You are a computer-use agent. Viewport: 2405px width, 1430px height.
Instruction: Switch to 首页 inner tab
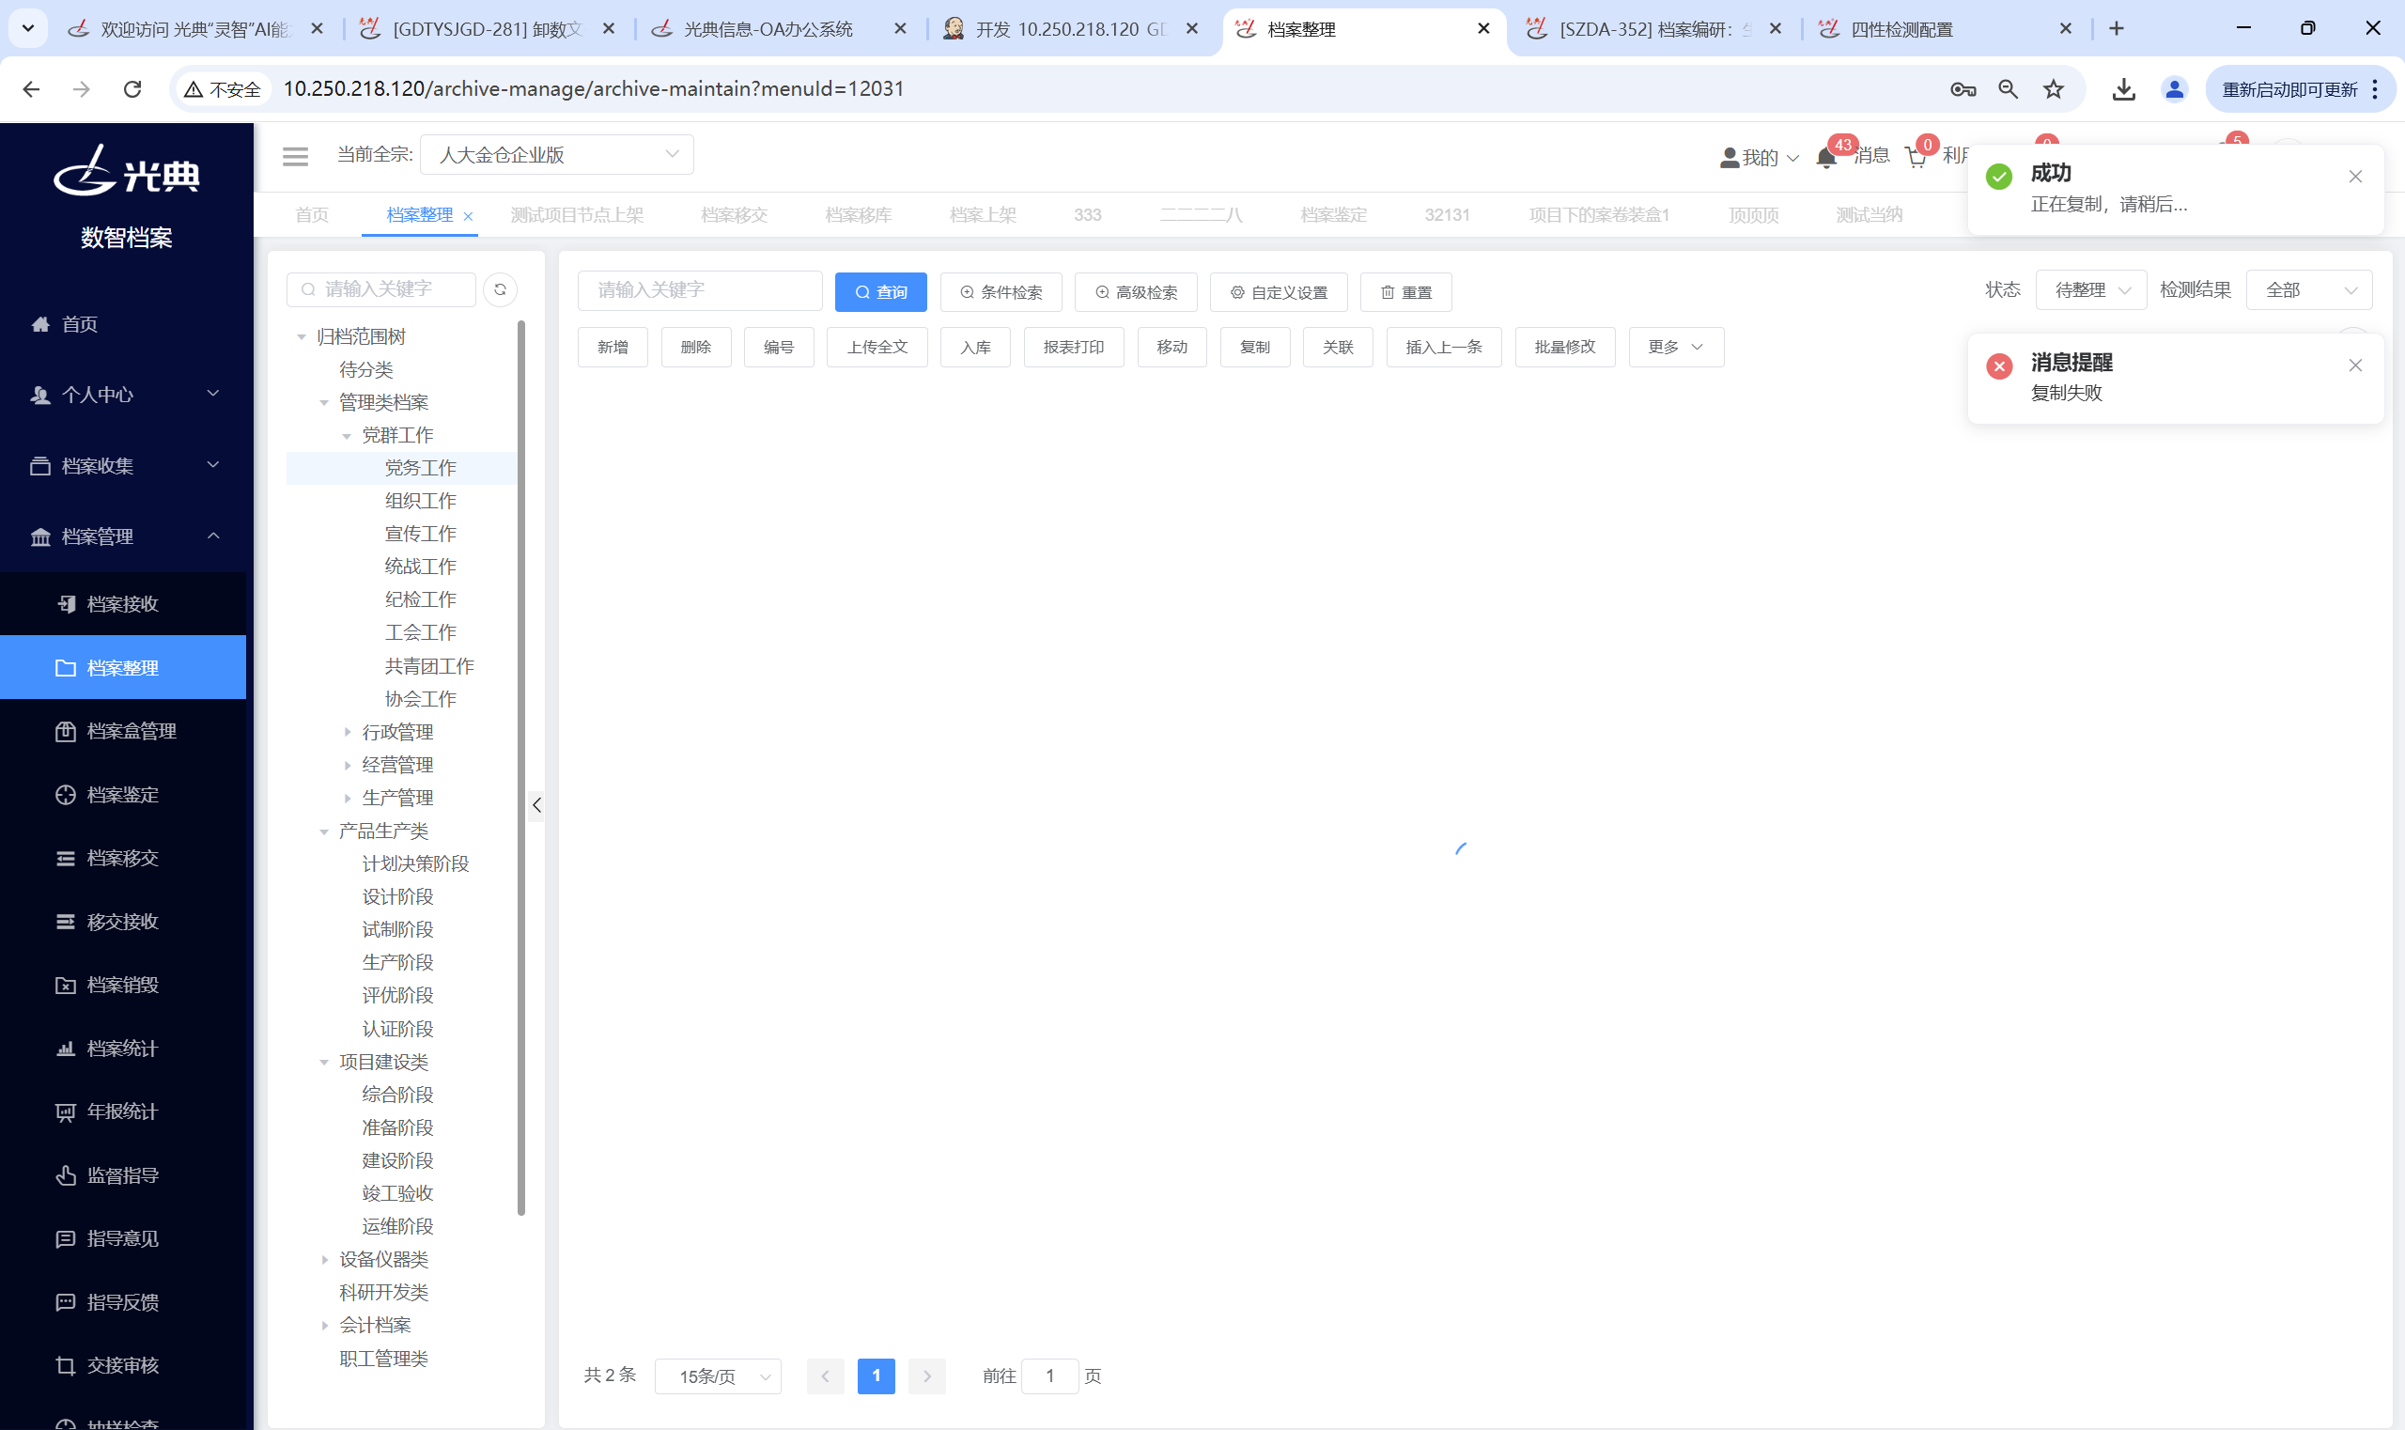pos(312,215)
